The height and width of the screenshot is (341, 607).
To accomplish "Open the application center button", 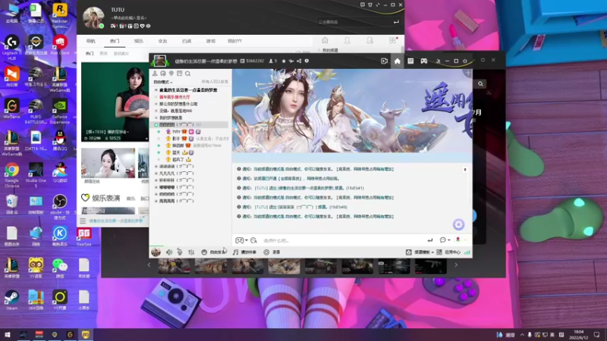I will pos(448,252).
